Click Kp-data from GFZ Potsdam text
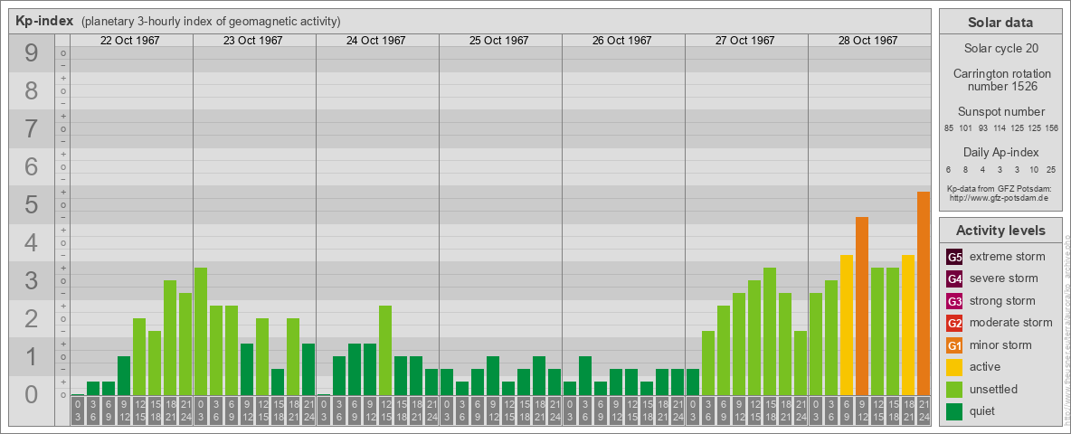This screenshot has width=1071, height=434. (998, 188)
